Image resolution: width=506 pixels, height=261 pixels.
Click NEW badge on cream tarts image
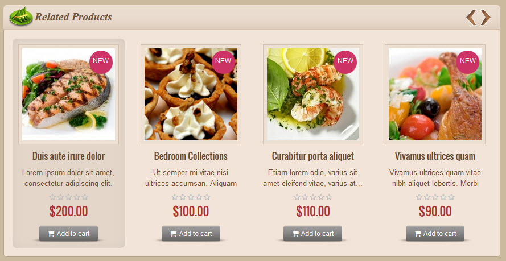223,62
